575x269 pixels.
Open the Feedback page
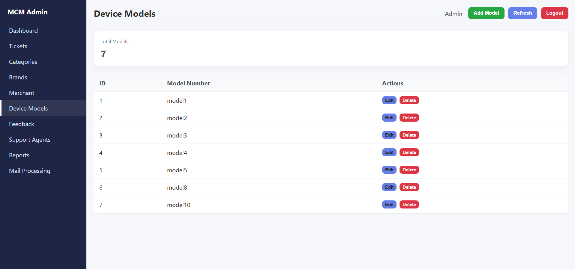22,124
